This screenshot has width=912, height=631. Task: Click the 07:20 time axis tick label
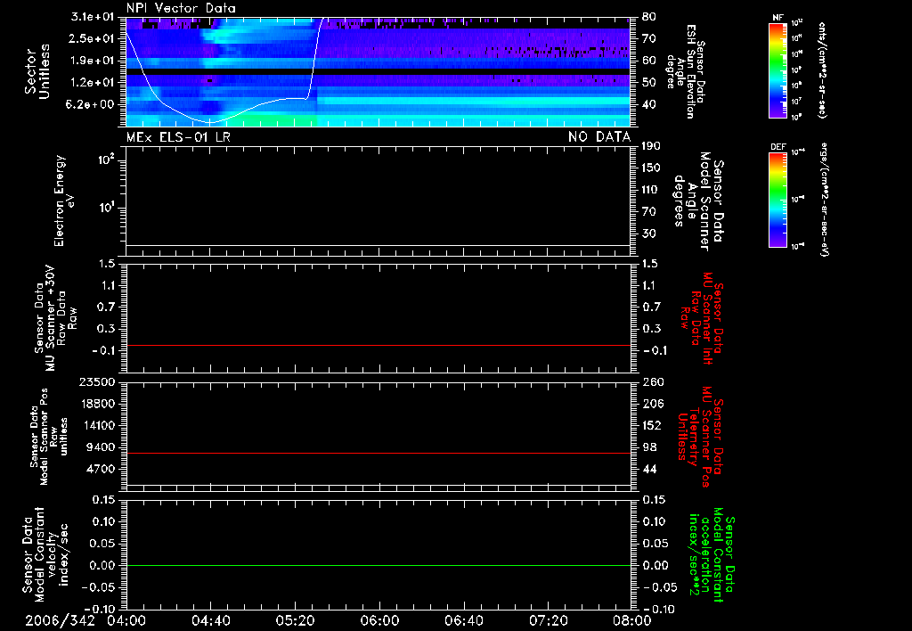point(547,619)
